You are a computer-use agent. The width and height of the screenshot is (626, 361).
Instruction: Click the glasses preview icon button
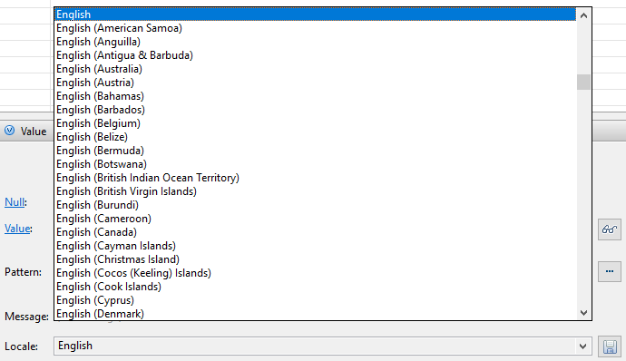[610, 229]
